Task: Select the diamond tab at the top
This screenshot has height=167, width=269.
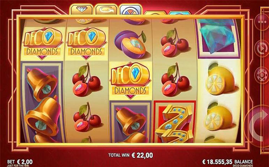Action: click(81, 9)
